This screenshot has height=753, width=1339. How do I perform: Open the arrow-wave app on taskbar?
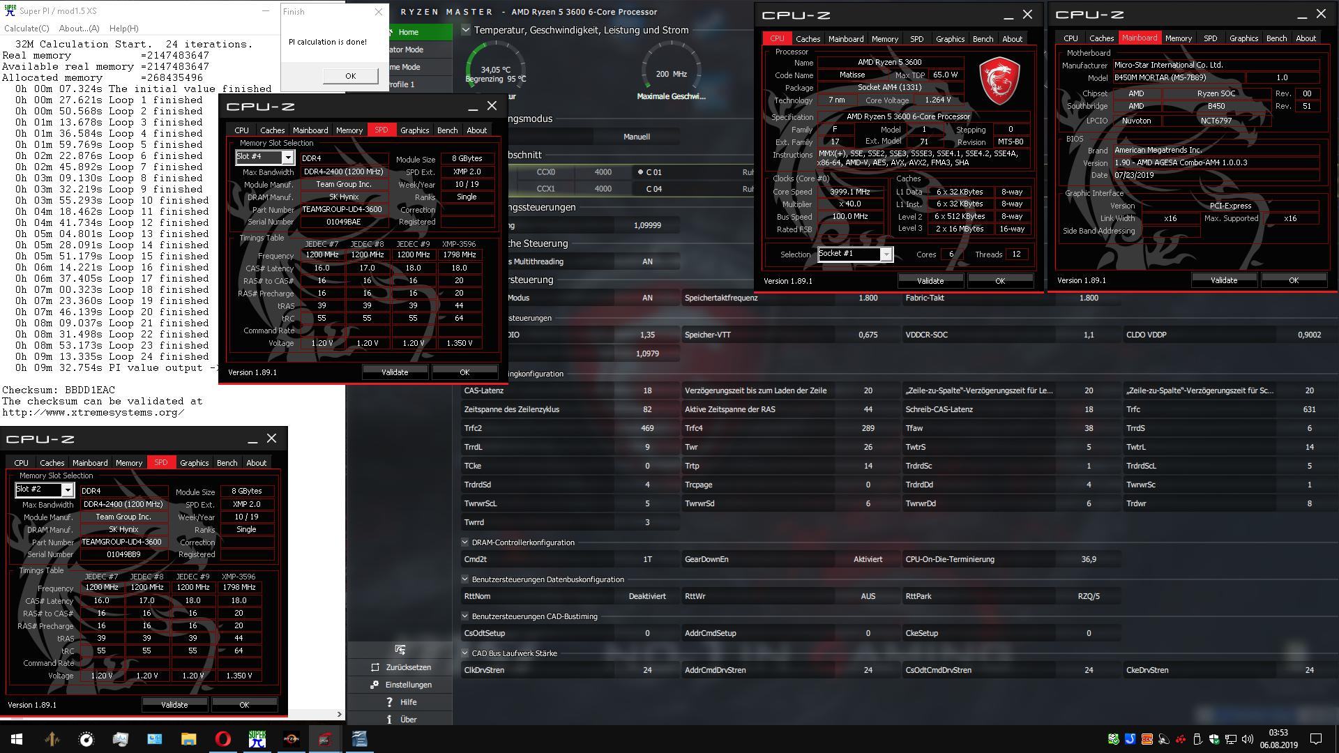52,739
